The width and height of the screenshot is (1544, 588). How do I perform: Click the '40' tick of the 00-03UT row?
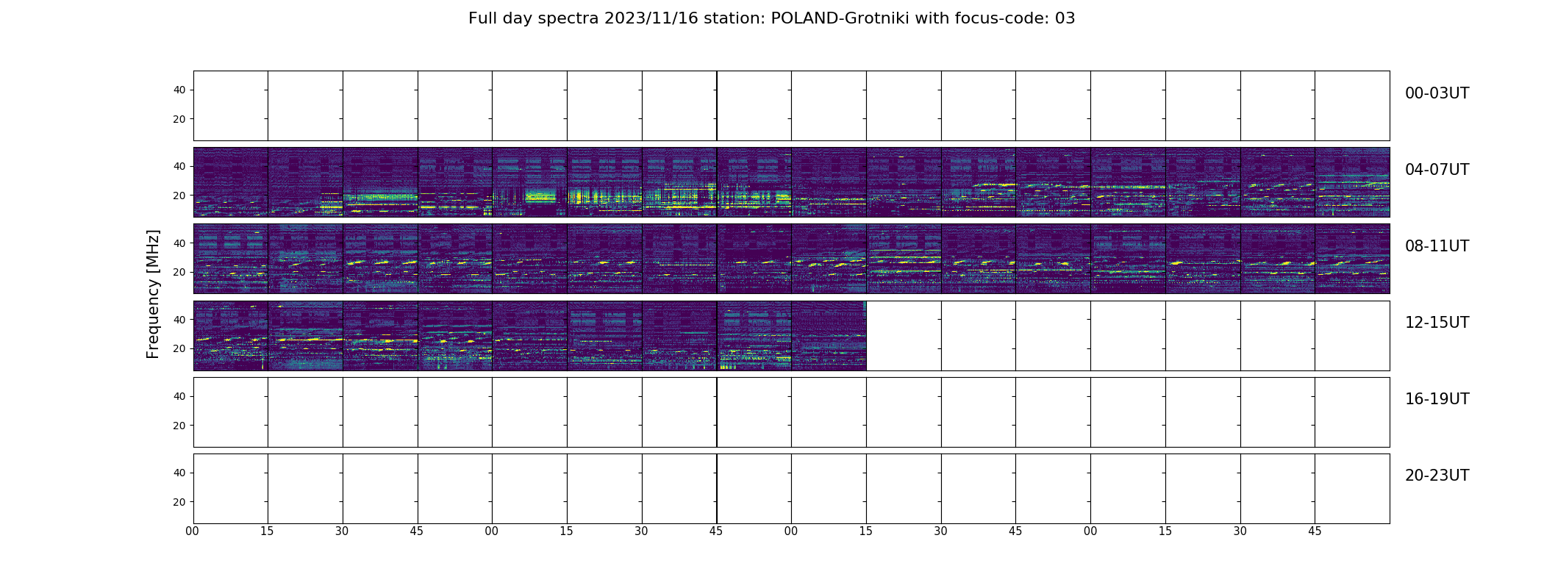179,90
